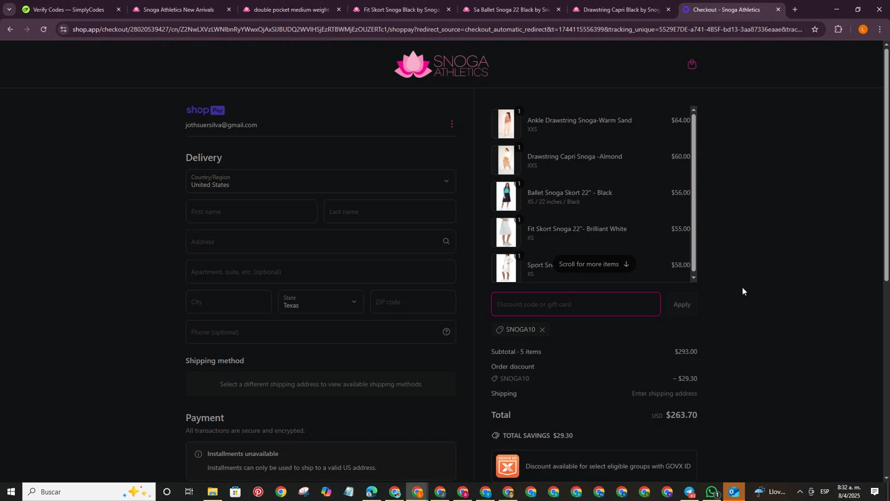Viewport: 890px width, 501px height.
Task: Reload the checkout page
Action: pos(43,29)
